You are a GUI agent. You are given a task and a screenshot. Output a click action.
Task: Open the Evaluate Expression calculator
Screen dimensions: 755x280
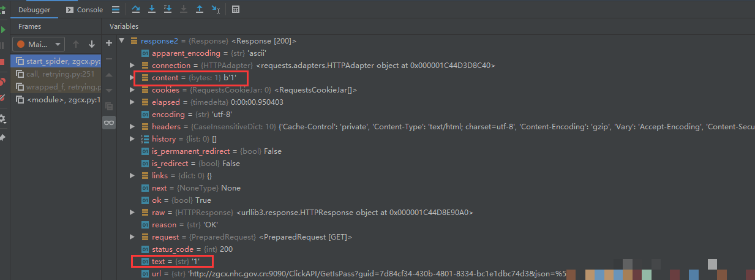point(236,9)
